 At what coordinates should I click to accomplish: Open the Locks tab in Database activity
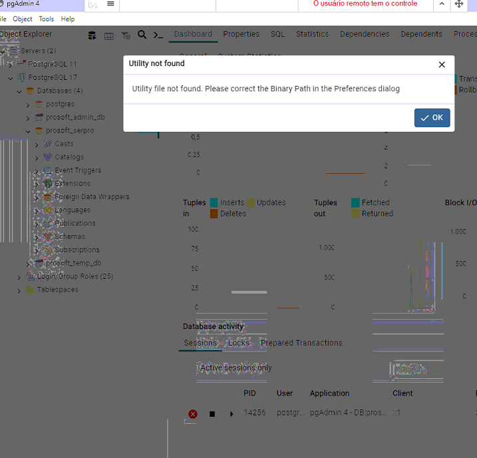click(239, 343)
